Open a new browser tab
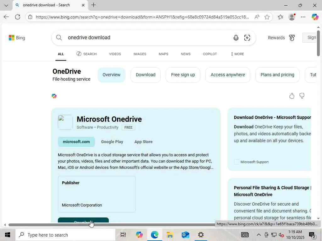Image resolution: width=322 pixels, height=241 pixels. click(93, 5)
